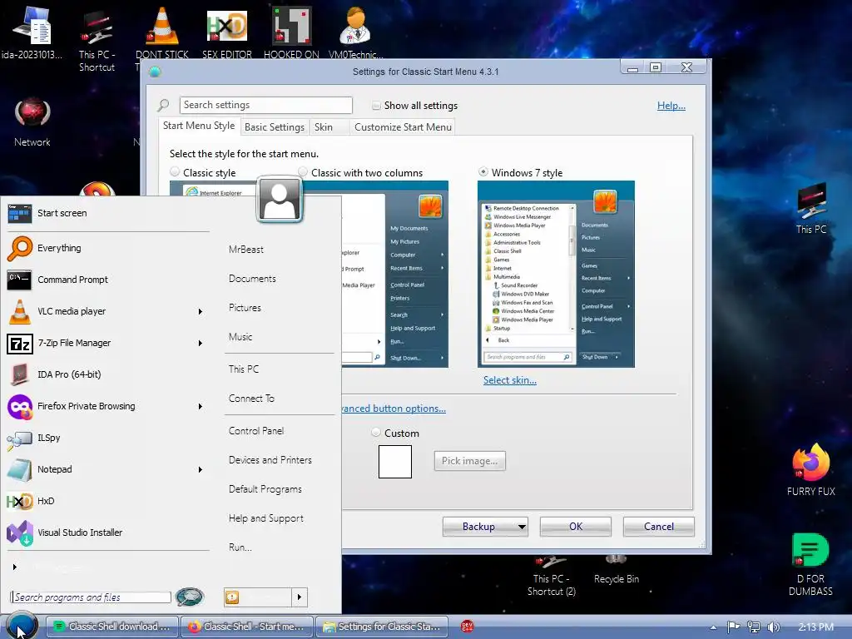Click the volume speaker tray icon
Viewport: 852px width, 639px height.
[x=773, y=627]
